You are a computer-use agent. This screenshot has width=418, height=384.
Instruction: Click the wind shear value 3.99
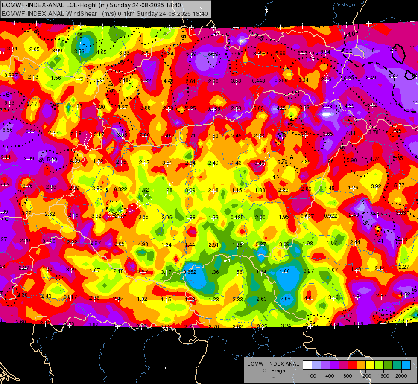[x=57, y=51]
